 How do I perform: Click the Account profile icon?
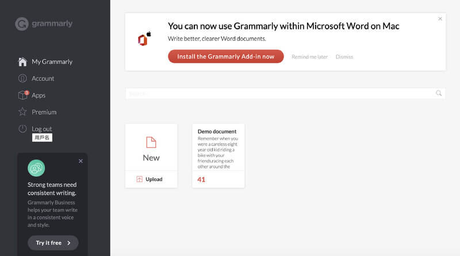pyautogui.click(x=22, y=78)
